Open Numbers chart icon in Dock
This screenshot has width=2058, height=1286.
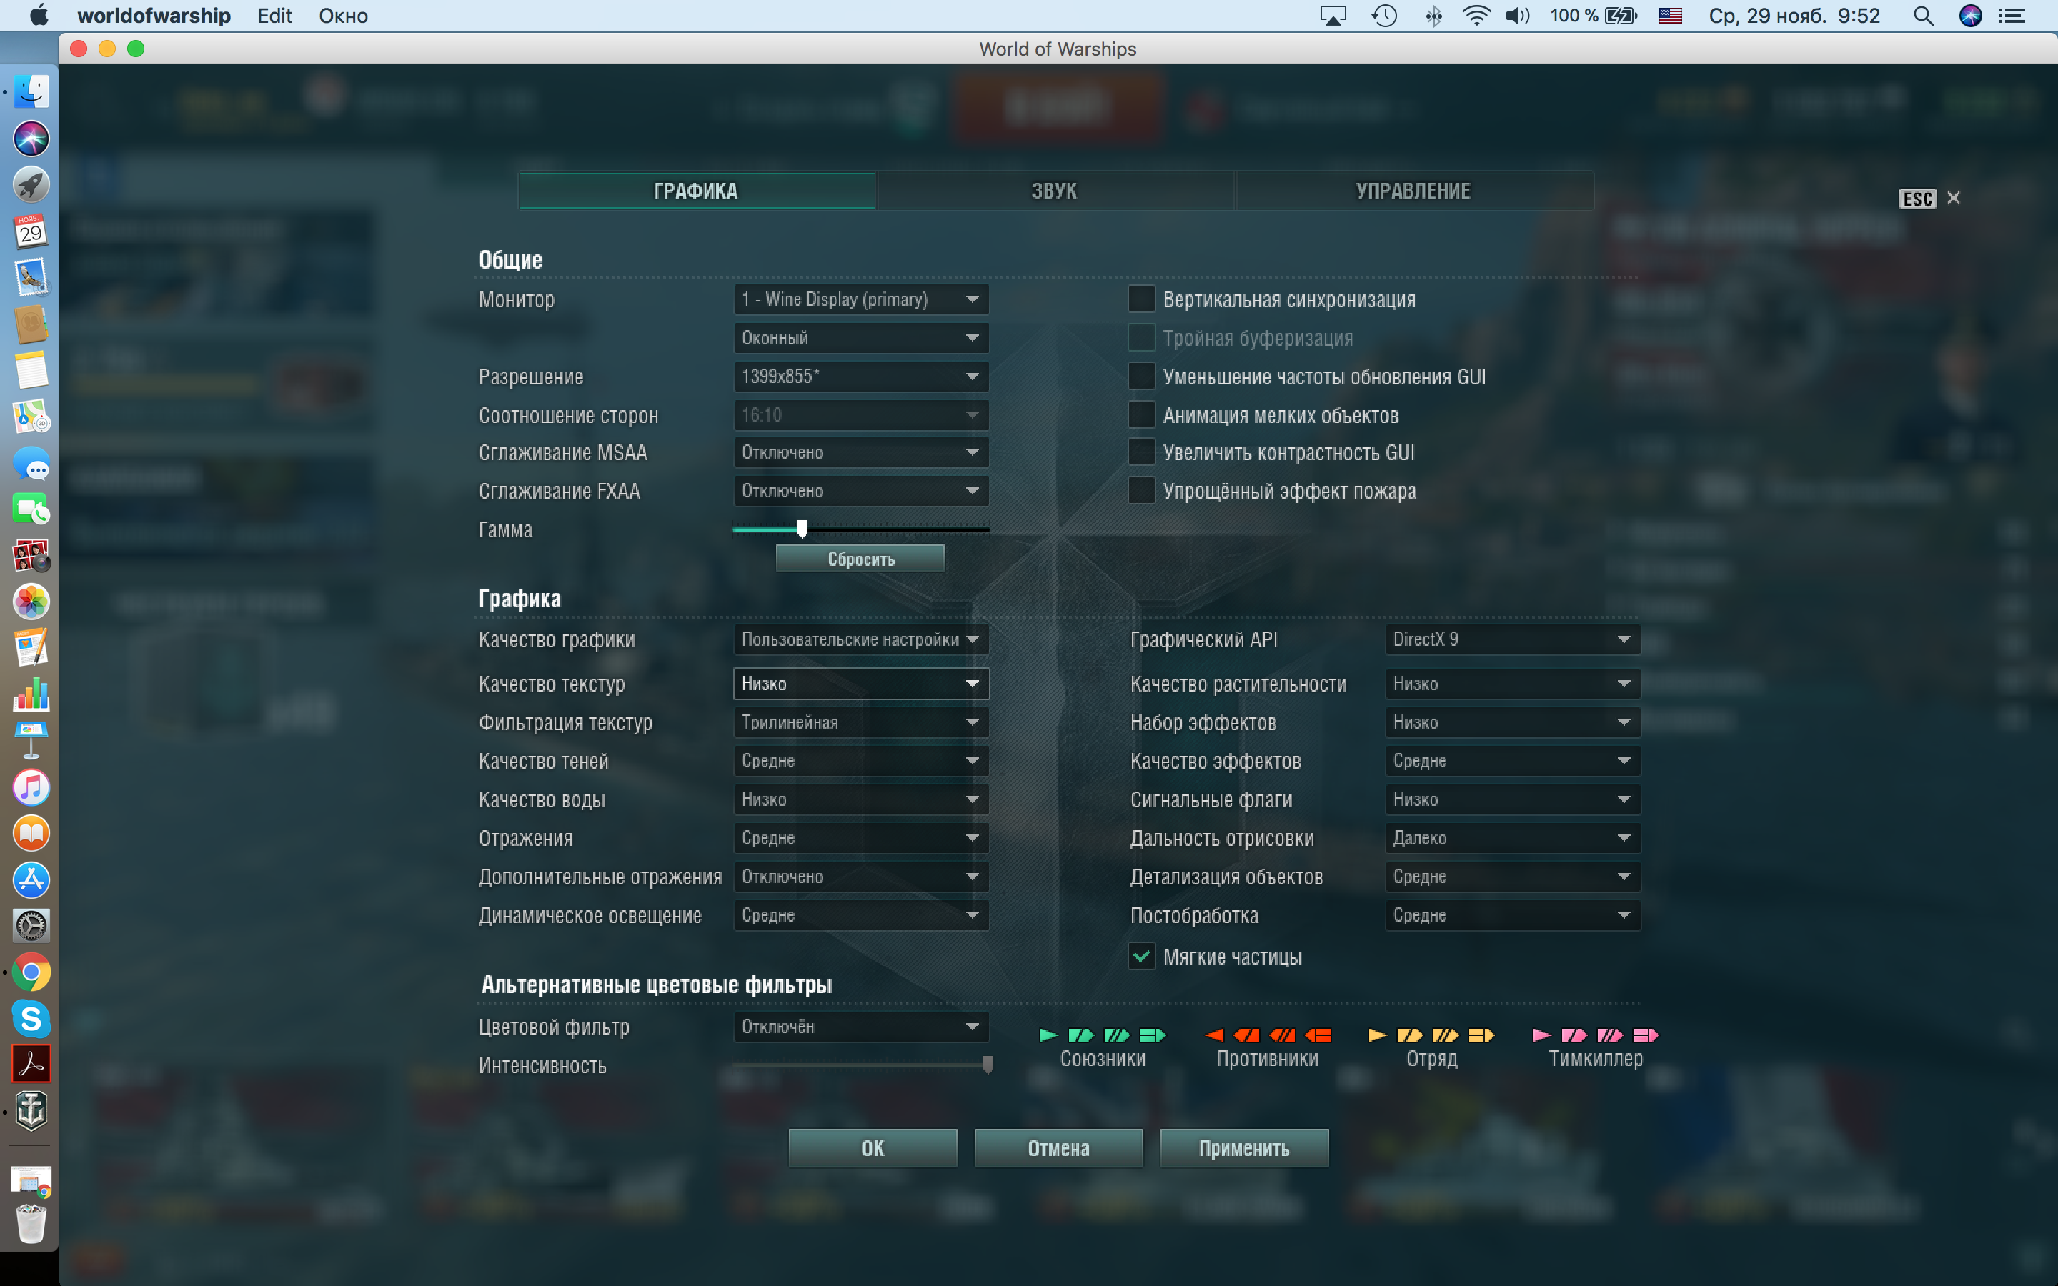point(31,695)
